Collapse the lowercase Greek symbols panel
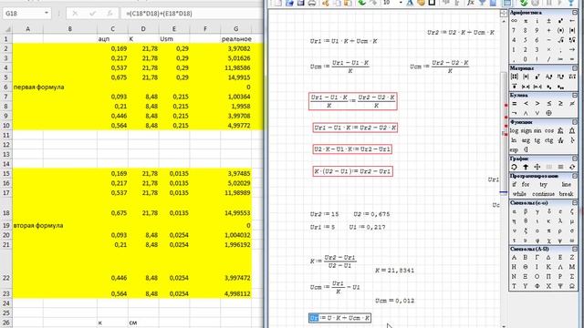Screen dimensions: 584x328 point(574,202)
